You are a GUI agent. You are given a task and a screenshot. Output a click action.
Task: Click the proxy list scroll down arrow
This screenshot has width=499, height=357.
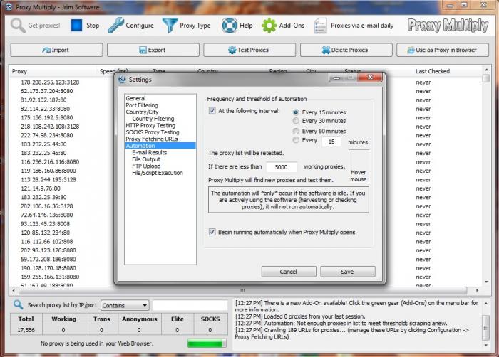pyautogui.click(x=486, y=282)
